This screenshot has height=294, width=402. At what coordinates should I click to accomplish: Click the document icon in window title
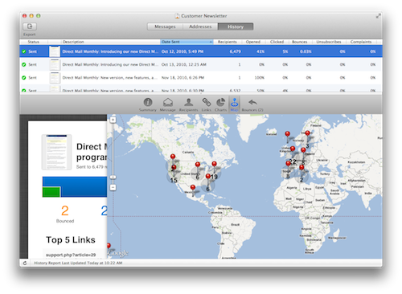[177, 16]
